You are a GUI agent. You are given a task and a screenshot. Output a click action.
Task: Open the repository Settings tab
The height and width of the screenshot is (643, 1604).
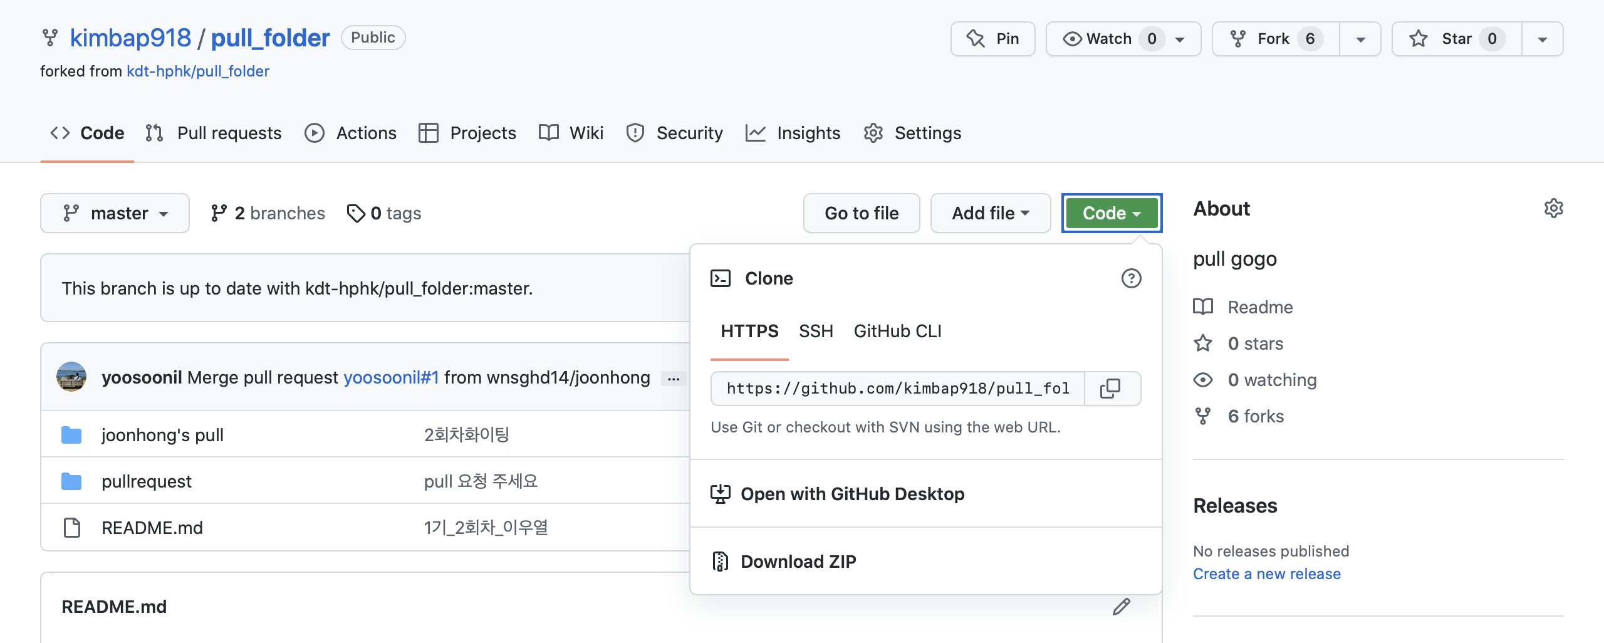912,133
